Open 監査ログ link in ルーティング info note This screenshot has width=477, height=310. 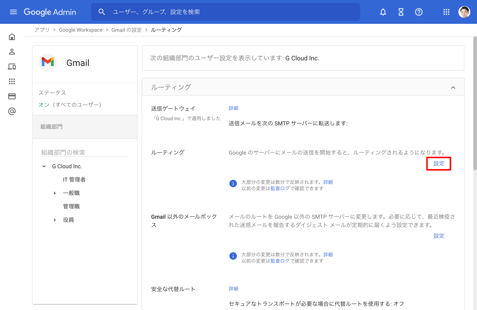pyautogui.click(x=280, y=188)
